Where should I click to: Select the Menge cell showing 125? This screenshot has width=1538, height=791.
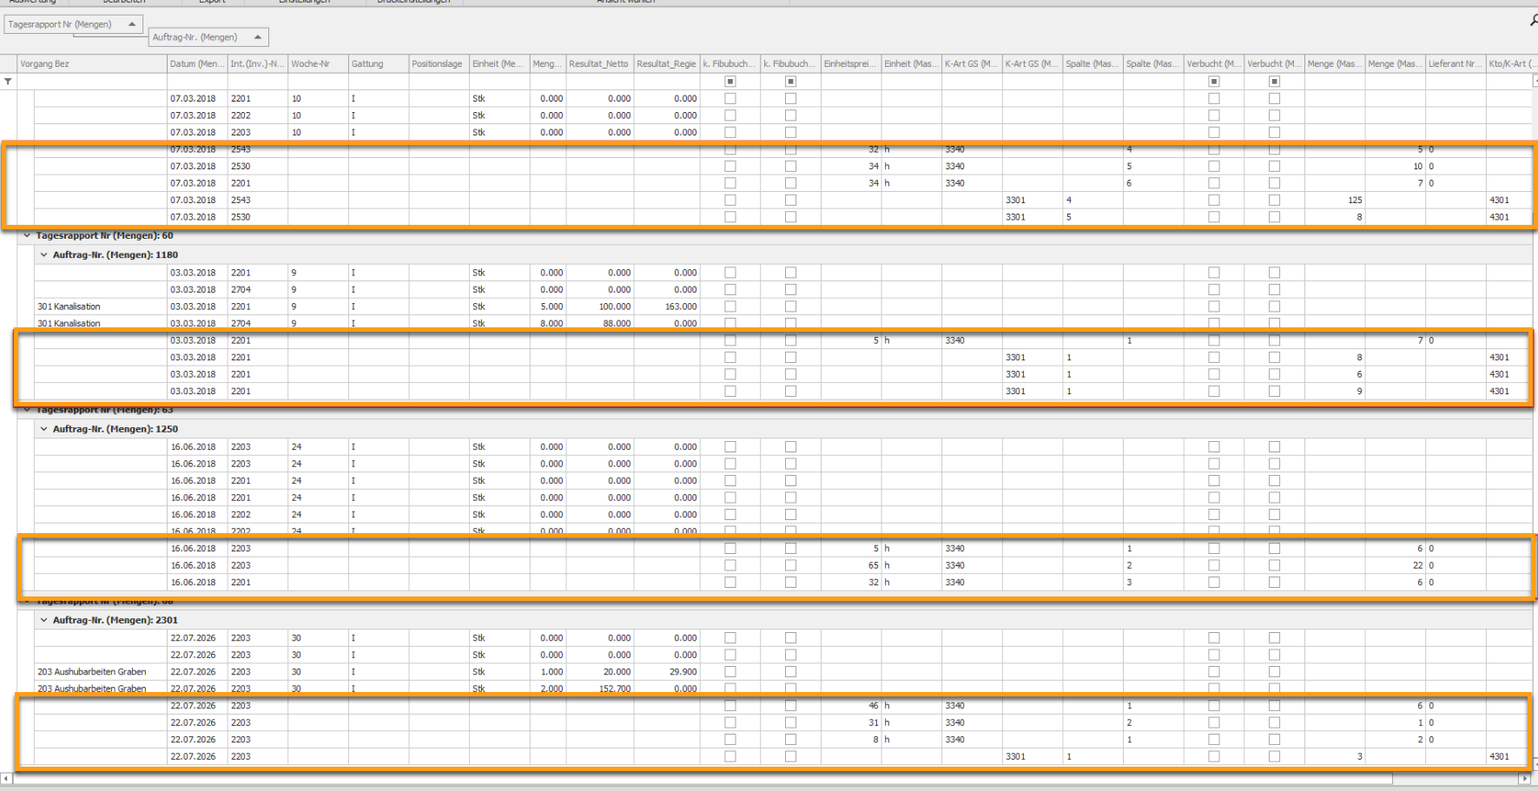point(1335,200)
